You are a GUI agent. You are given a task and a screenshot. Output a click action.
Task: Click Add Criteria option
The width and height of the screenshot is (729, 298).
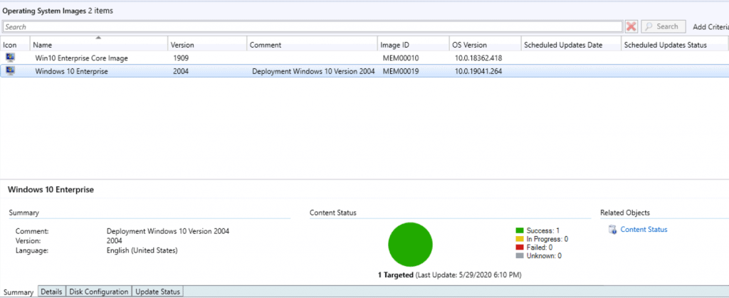coord(710,27)
